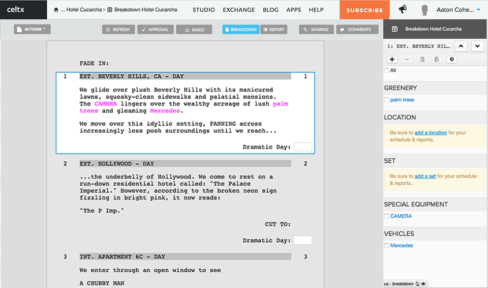Open SHARING options
Screen dimensions: 488x288
click(x=316, y=30)
